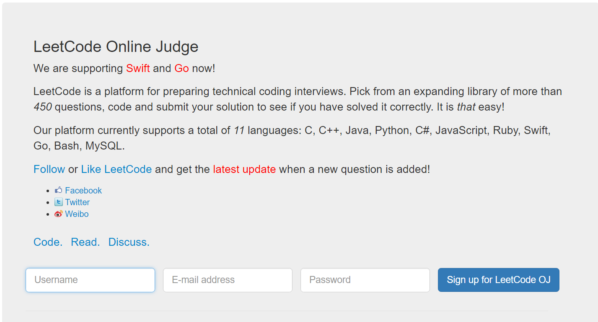
Task: Go to the Discuss. section link
Action: click(x=129, y=242)
